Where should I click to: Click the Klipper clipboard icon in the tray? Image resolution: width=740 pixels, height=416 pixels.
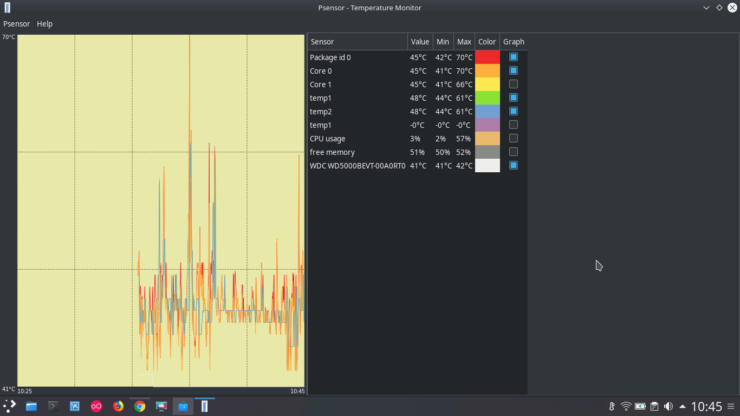coord(654,406)
